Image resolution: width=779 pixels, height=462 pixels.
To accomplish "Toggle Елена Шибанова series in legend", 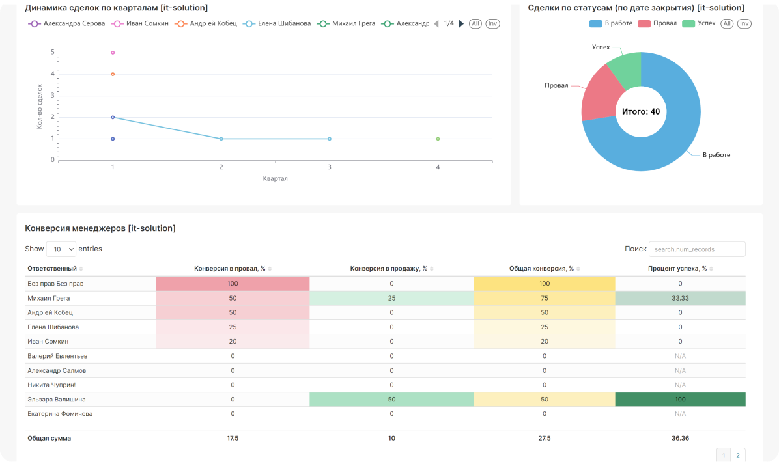I will pos(277,23).
